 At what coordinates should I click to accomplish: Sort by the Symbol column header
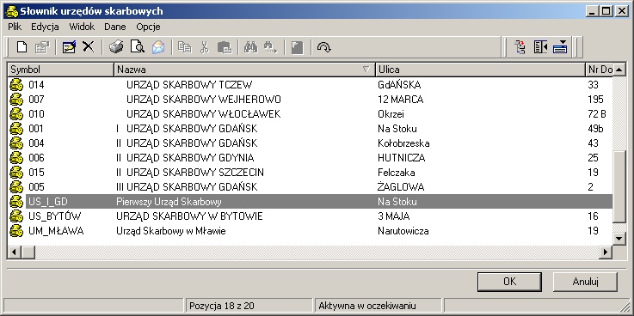[61, 70]
